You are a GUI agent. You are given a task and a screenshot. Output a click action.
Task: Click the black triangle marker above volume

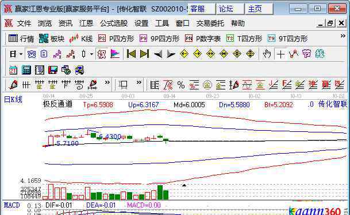click(184, 185)
